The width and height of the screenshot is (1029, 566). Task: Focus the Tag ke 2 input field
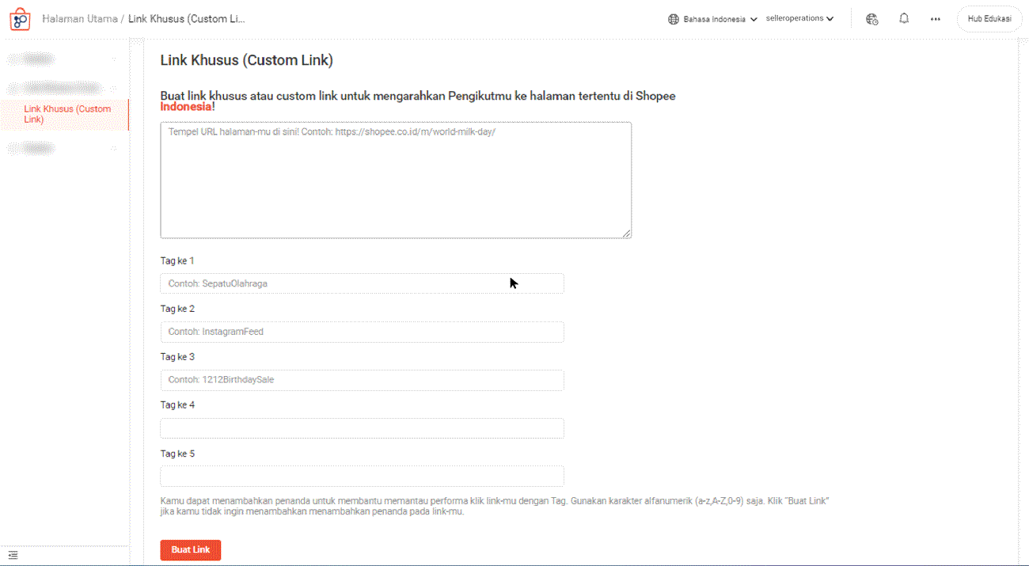[x=362, y=332]
